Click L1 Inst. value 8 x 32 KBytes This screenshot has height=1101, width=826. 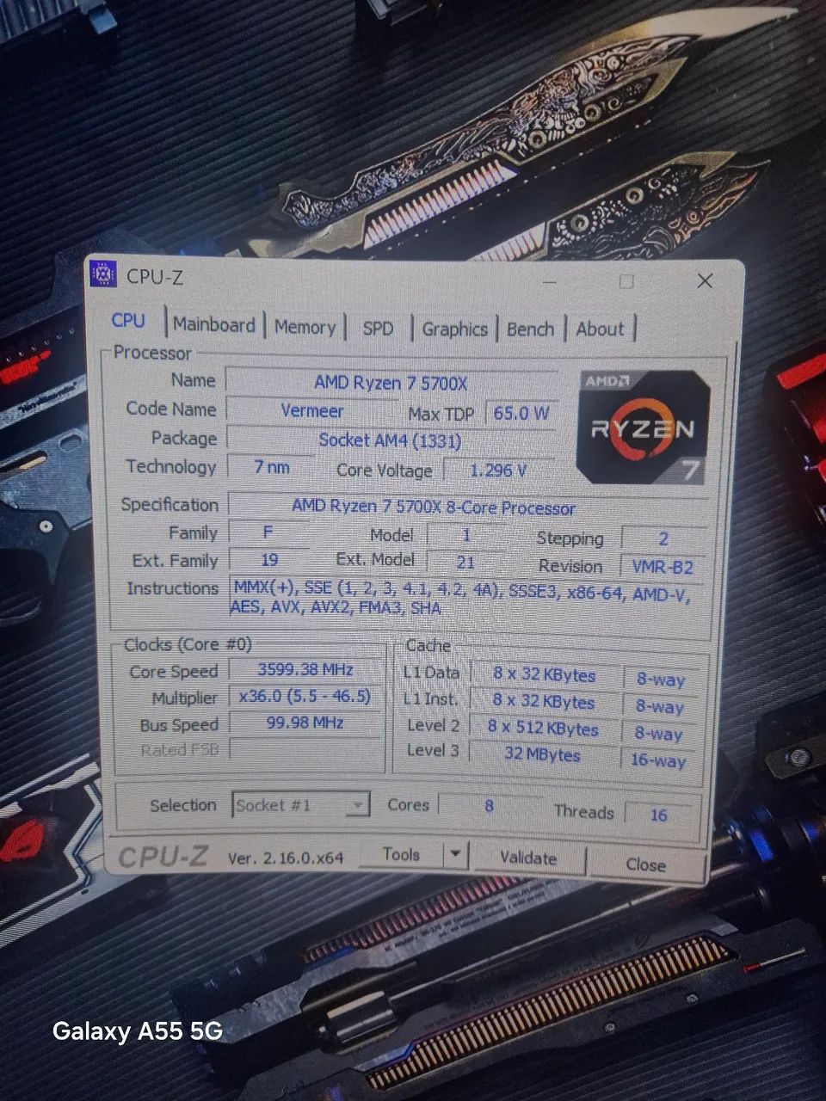(544, 702)
